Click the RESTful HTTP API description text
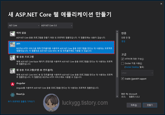The height and width of the screenshot is (115, 165). [x=64, y=50]
